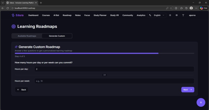Open browser settings ellipsis menu
Viewport: 209px width, 110px height.
[x=196, y=8]
